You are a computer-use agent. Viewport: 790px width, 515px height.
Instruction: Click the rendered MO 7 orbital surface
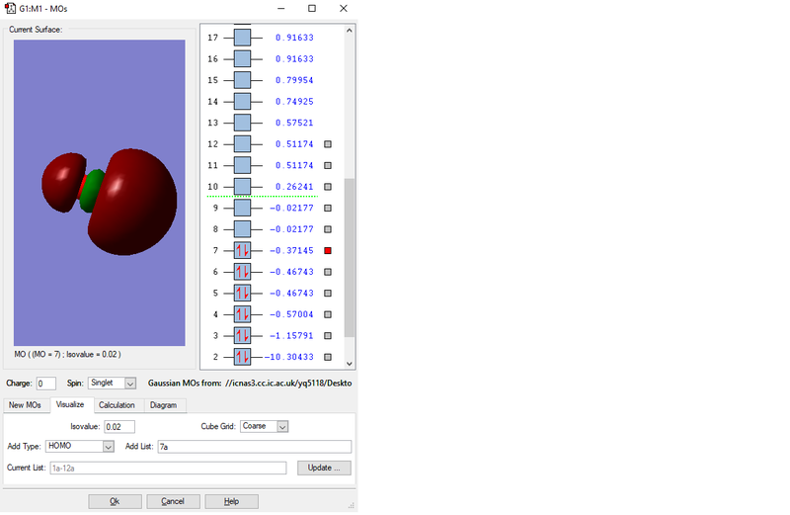(x=110, y=201)
